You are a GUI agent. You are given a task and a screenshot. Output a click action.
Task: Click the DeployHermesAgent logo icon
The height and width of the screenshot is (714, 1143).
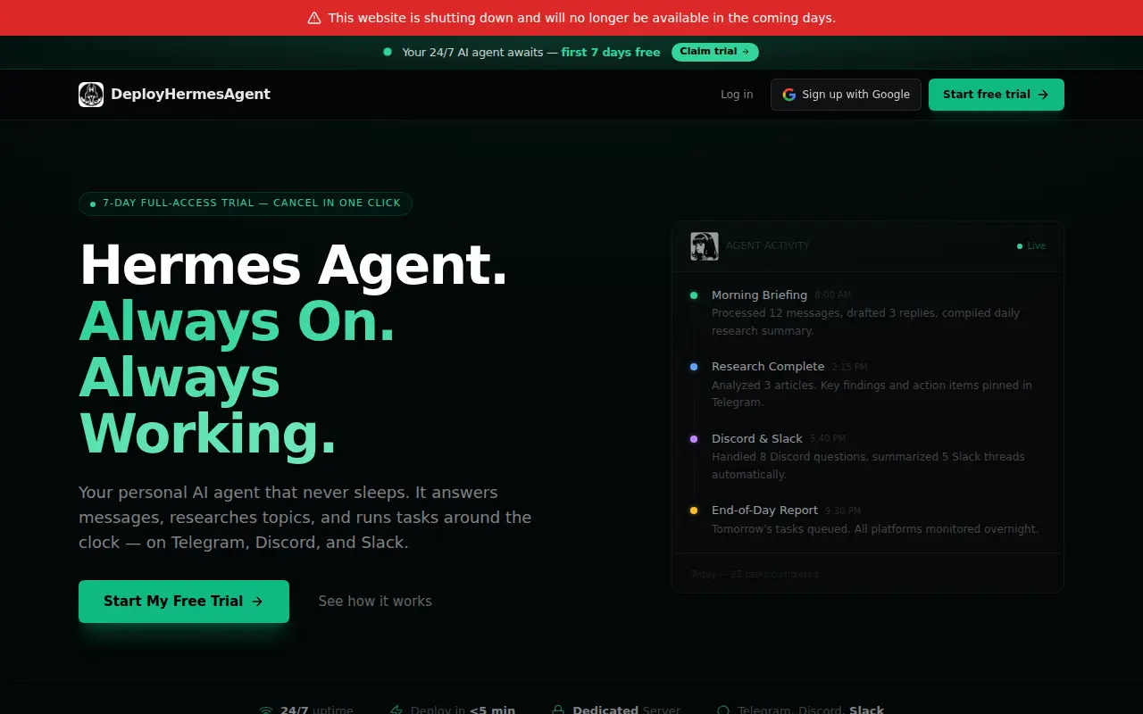[x=91, y=95]
